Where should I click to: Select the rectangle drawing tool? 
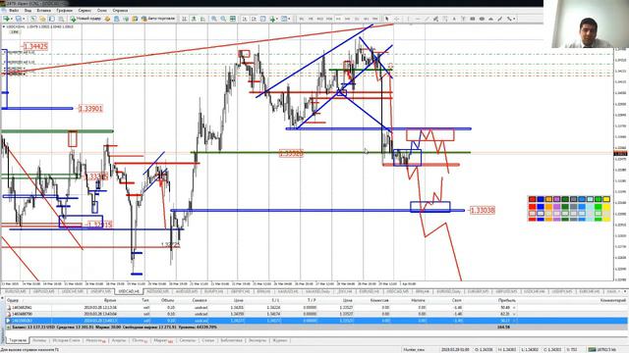473,19
